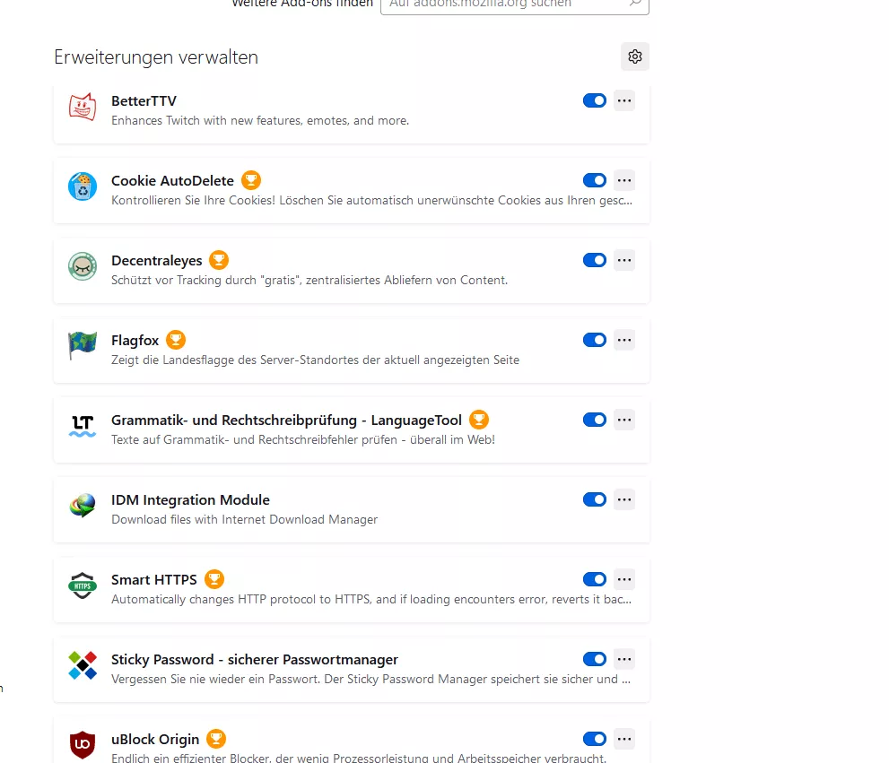Click the Cookie AutoDelete trash bin icon
The width and height of the screenshot is (889, 763).
click(x=83, y=186)
